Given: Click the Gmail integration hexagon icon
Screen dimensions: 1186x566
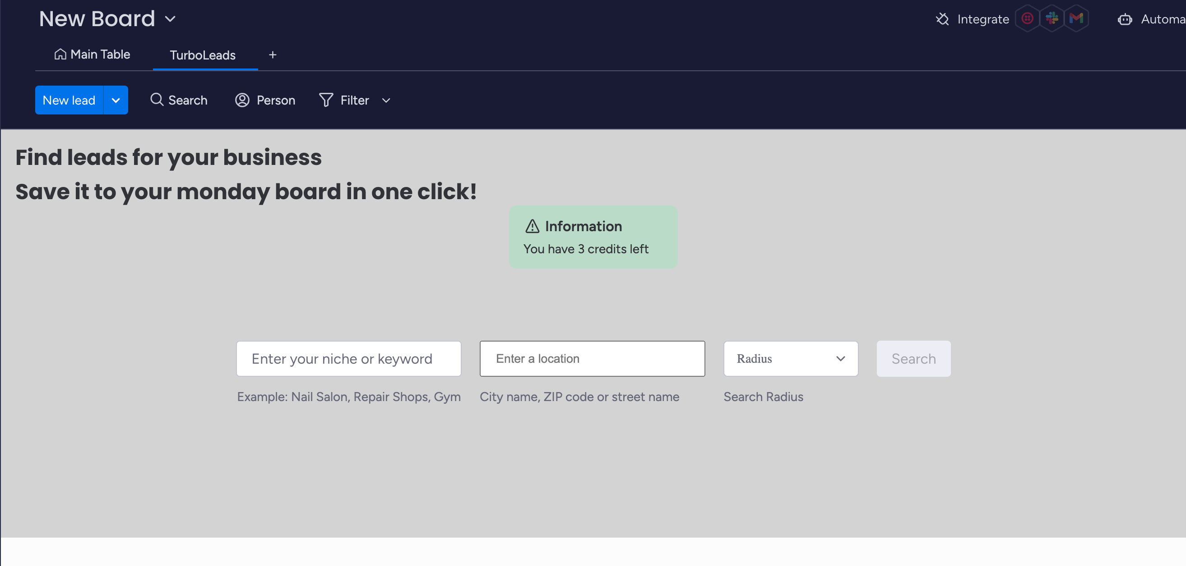Looking at the screenshot, I should pyautogui.click(x=1076, y=18).
